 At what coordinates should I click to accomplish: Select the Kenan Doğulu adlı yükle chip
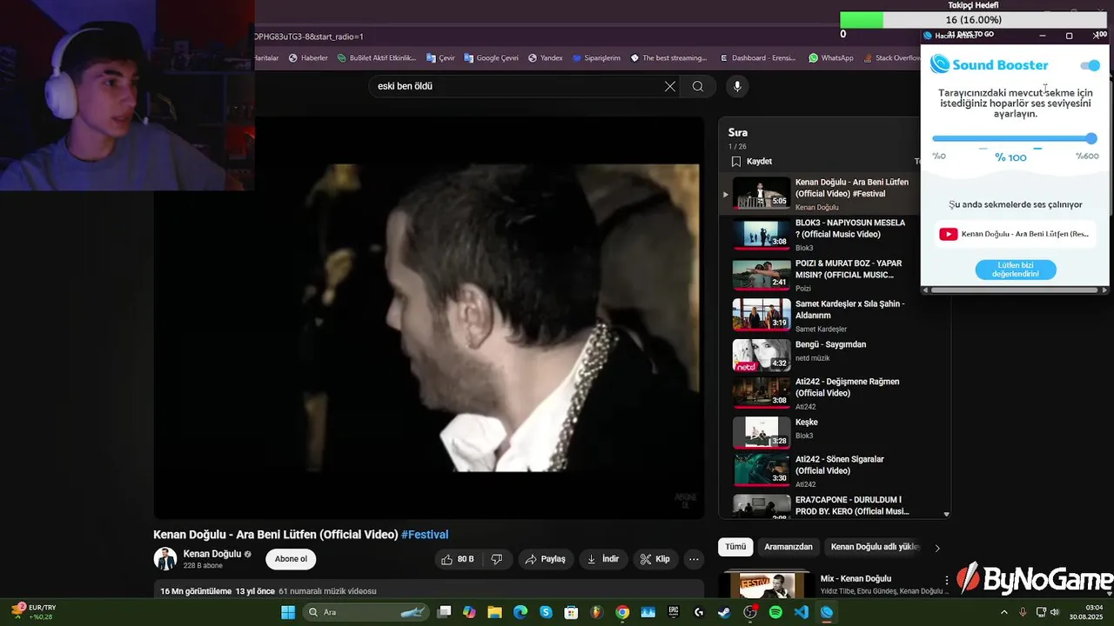[x=875, y=547]
